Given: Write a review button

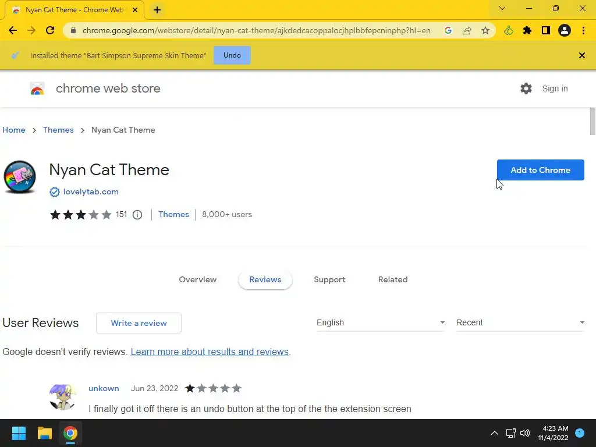Looking at the screenshot, I should [139, 323].
